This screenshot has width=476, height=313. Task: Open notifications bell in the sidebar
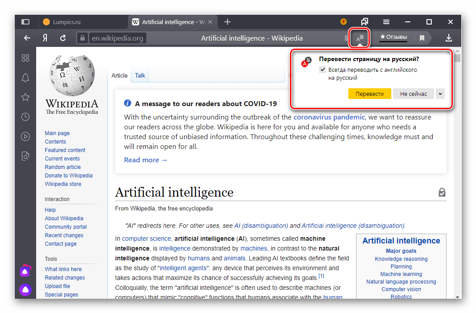click(x=25, y=78)
